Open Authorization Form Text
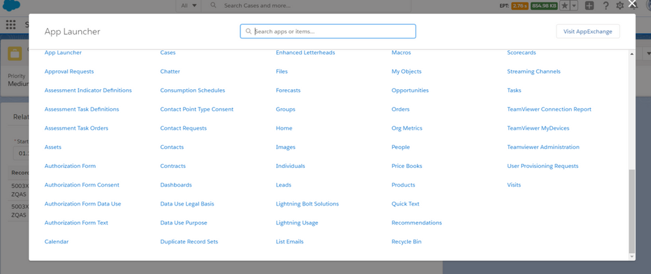Screen dimensions: 651x274 (x=76, y=223)
